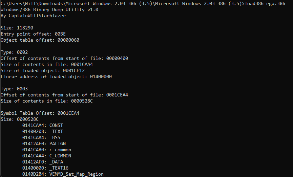Click the 'By CaptainWillStarblazer' author line
The height and width of the screenshot is (177, 293).
[33, 16]
